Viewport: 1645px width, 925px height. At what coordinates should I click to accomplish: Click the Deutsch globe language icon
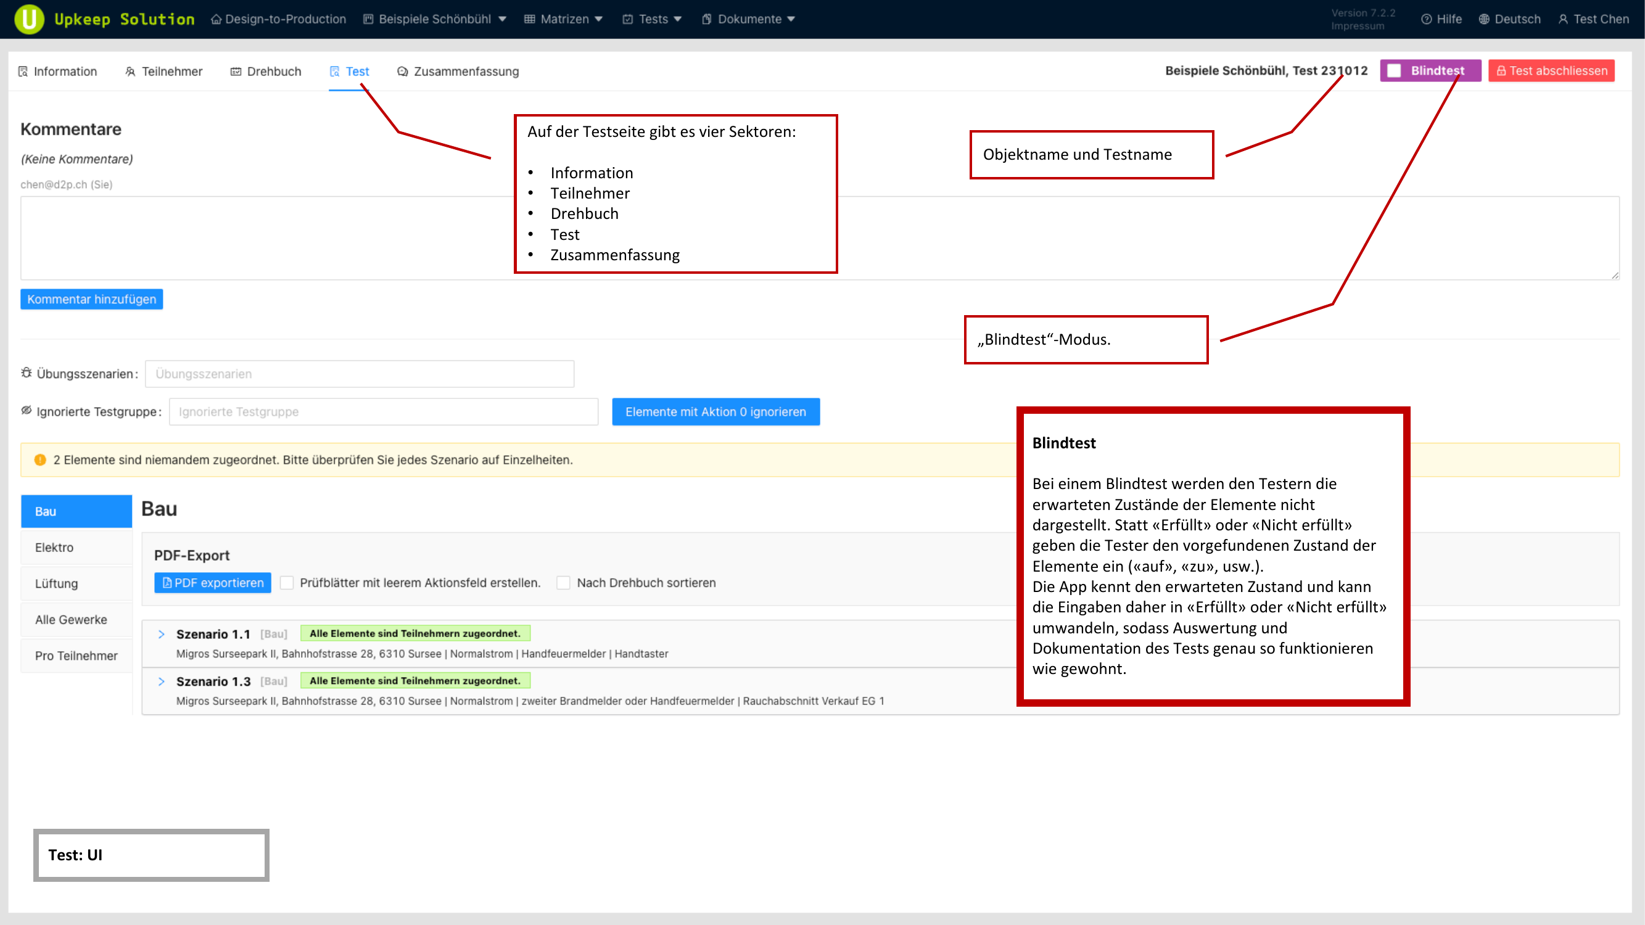pyautogui.click(x=1484, y=19)
